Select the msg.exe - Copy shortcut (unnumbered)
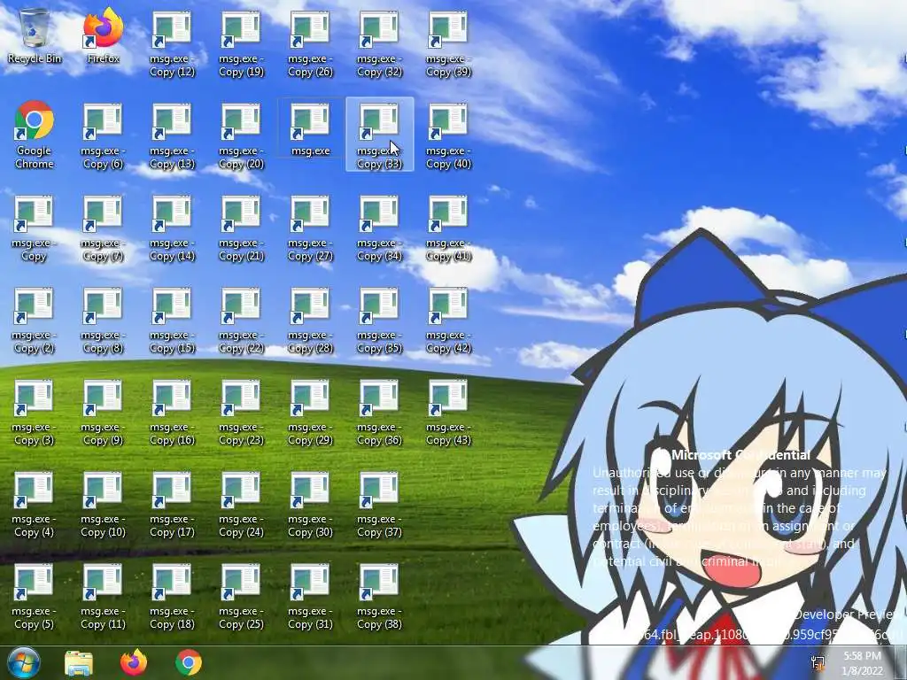 click(x=35, y=228)
